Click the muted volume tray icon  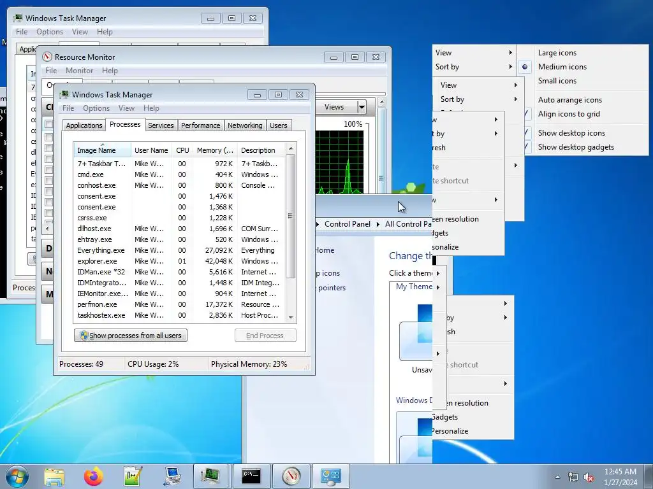coord(589,477)
